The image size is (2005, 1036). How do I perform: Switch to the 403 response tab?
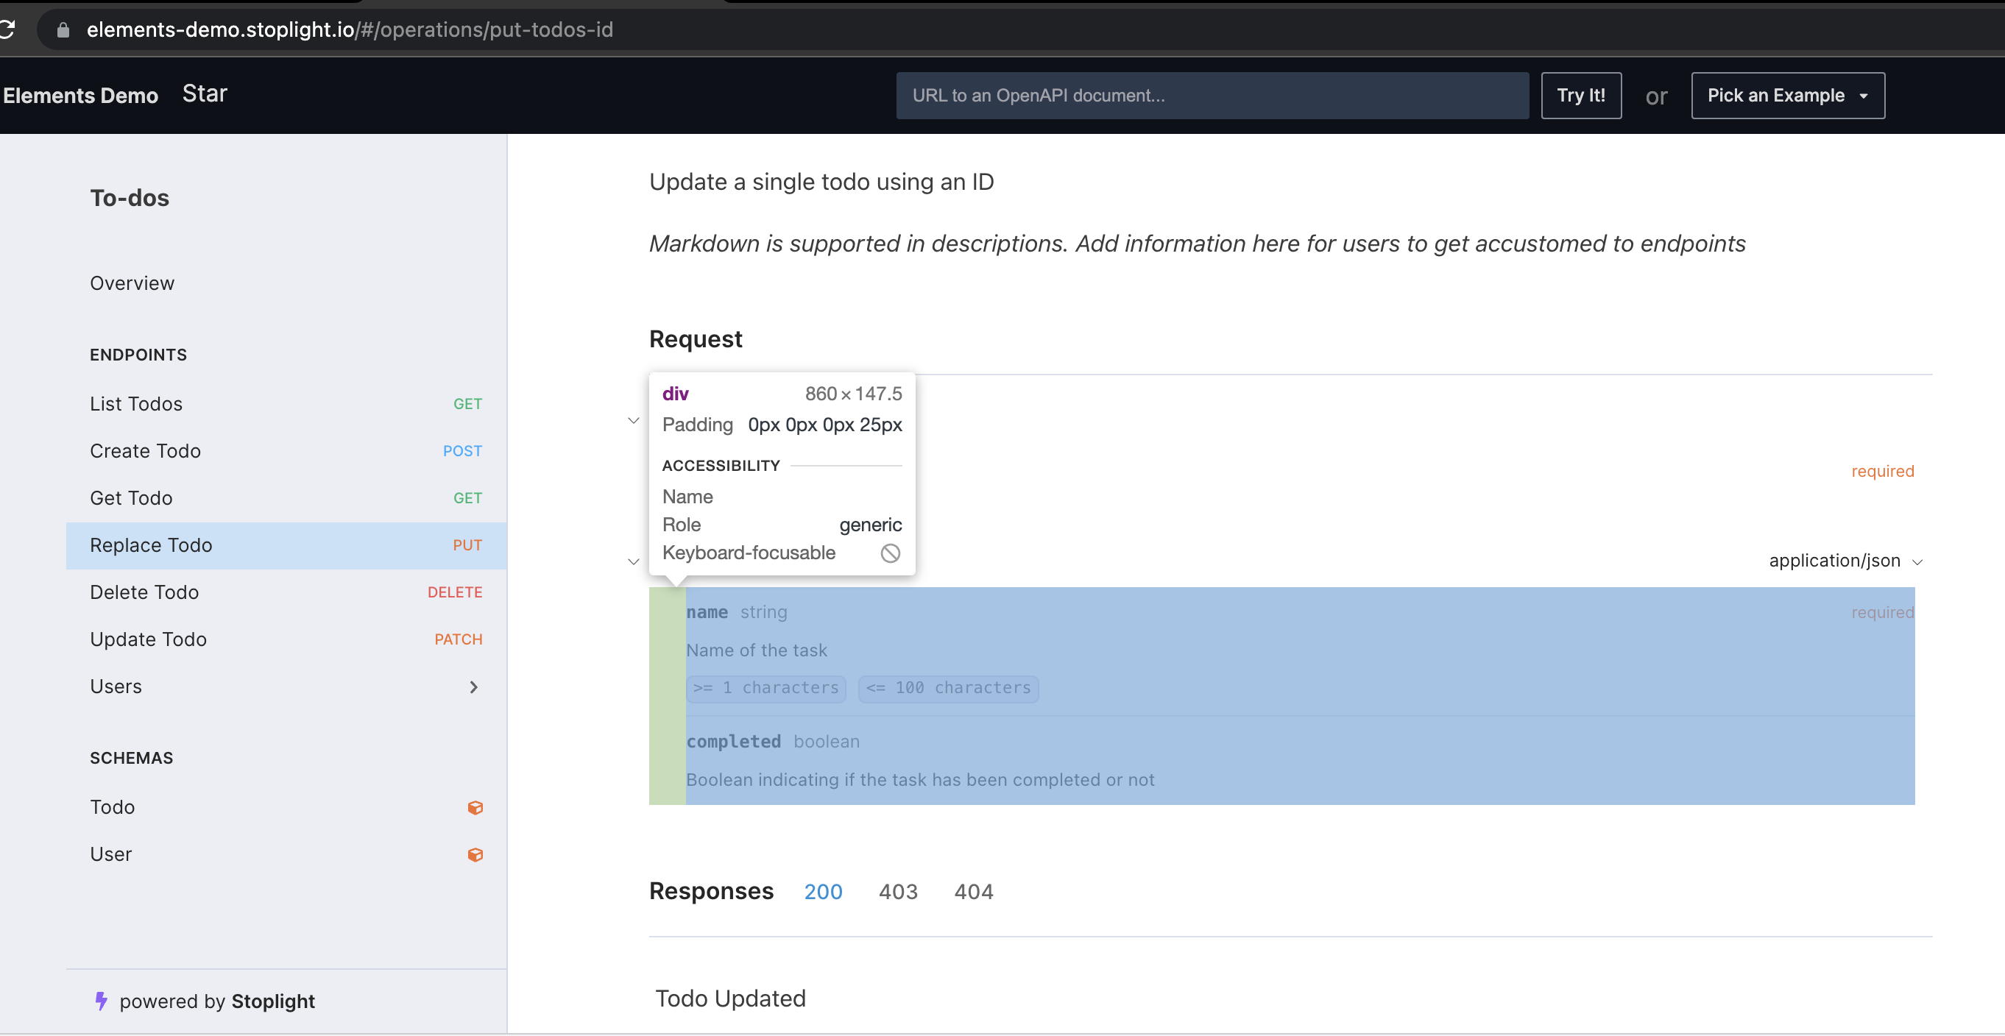(897, 891)
